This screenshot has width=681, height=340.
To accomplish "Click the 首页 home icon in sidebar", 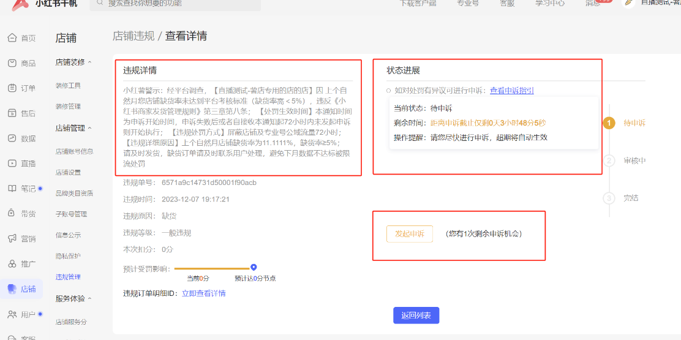I will tap(12, 38).
